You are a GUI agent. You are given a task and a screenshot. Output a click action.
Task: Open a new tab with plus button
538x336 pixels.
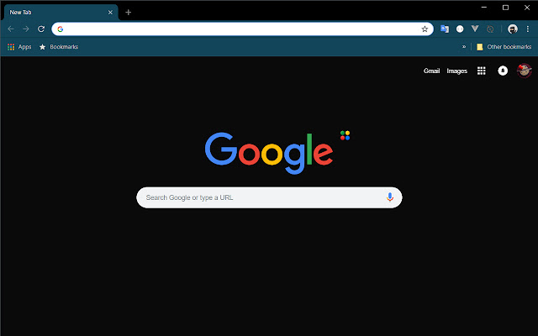pyautogui.click(x=128, y=13)
